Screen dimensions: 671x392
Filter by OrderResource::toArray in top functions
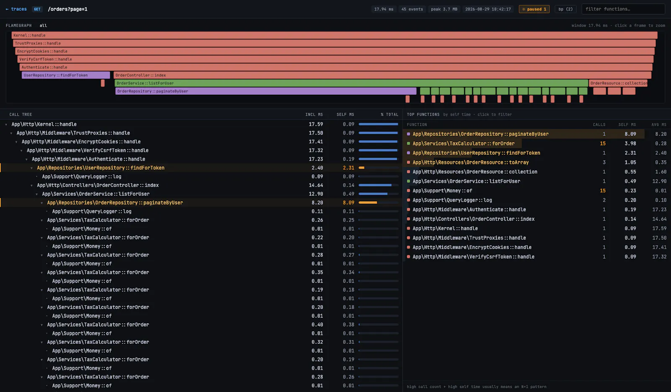coord(536,162)
